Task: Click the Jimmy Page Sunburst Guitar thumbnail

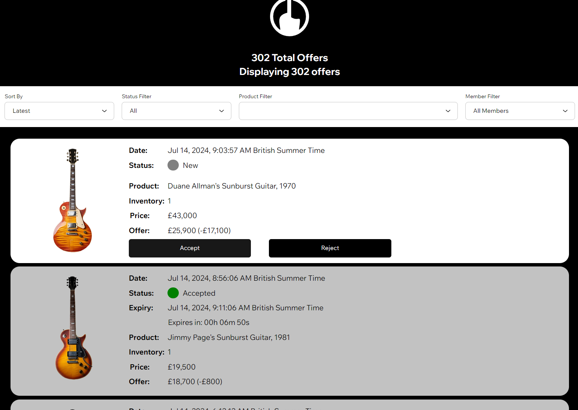Action: point(73,328)
